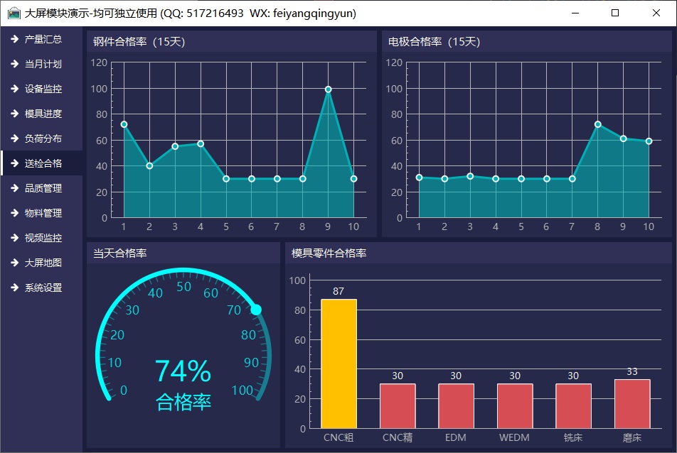The height and width of the screenshot is (453, 677).
Task: Select the active 送检合格 sidebar entry
Action: 43,163
